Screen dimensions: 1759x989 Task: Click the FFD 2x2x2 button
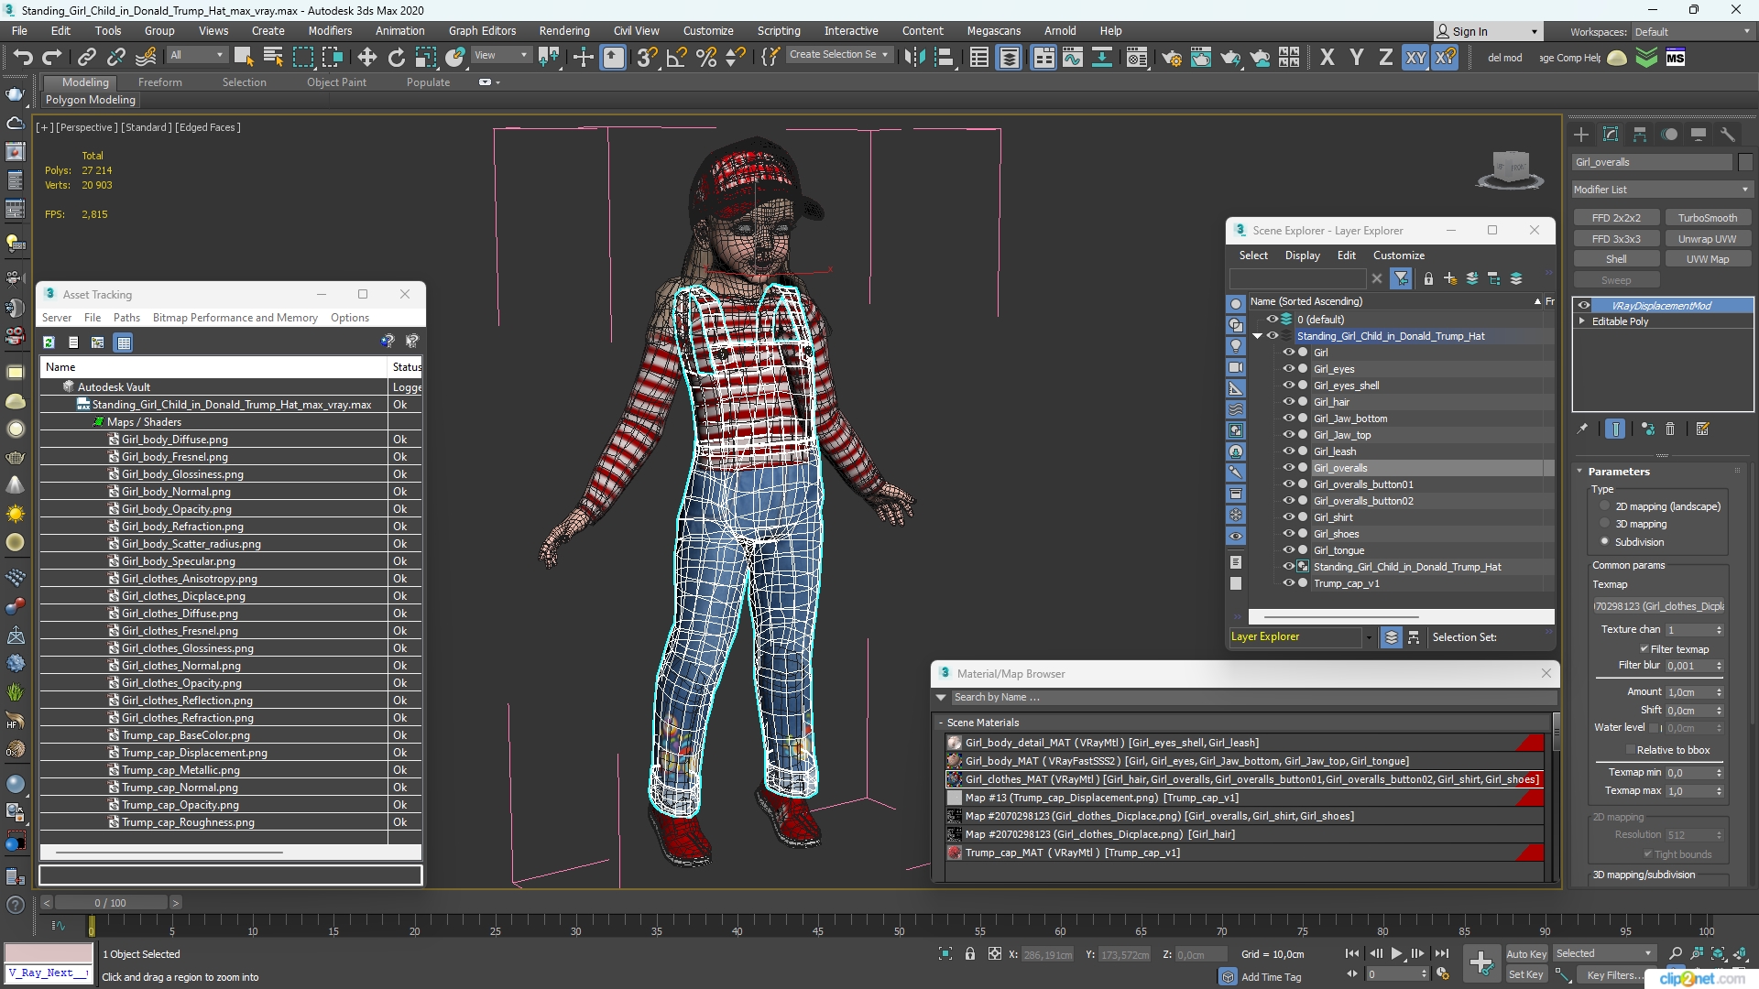1616,218
